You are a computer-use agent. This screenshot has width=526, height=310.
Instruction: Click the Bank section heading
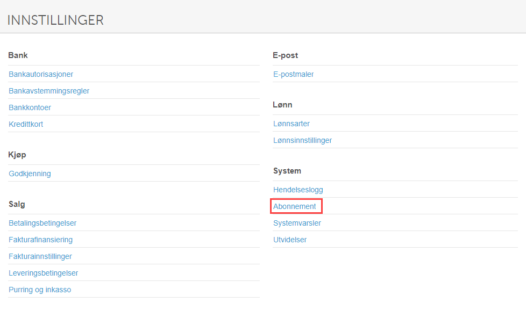tap(18, 55)
